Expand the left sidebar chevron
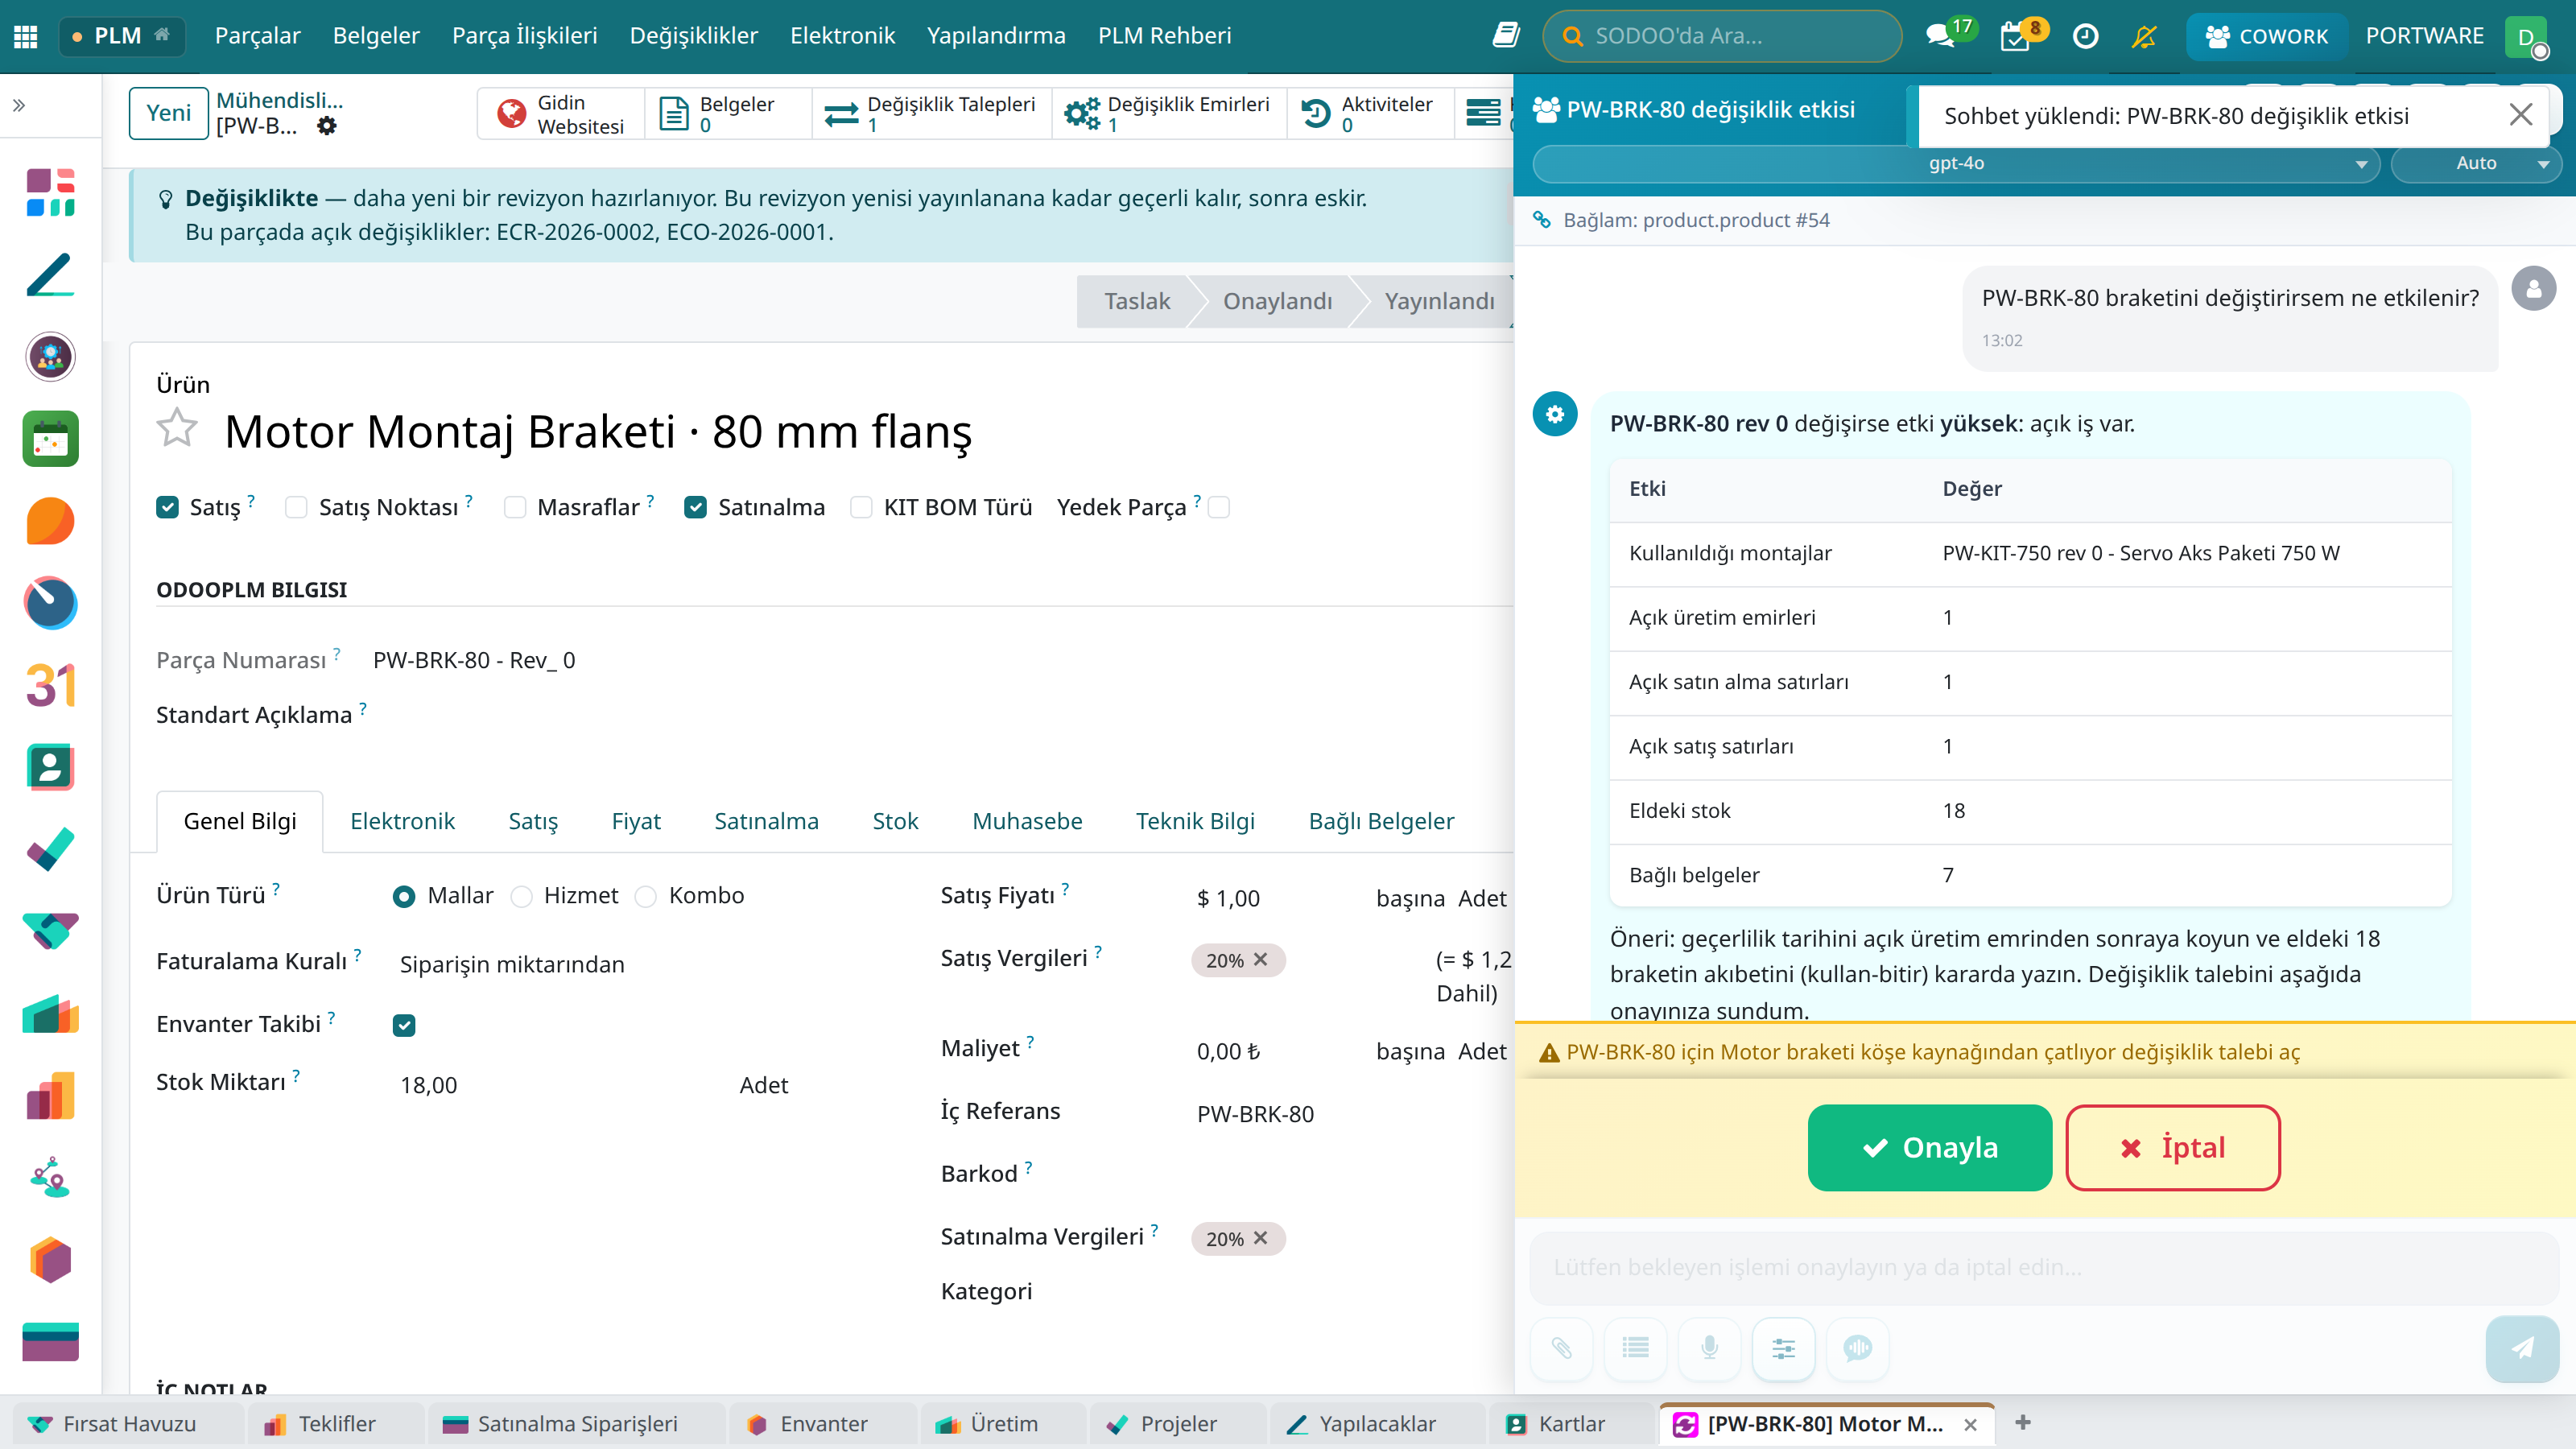 coord(19,105)
